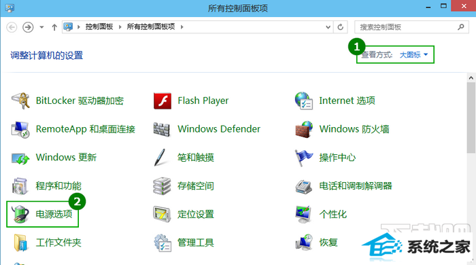
Task: Open the 工作文件夹 link
Action: (x=58, y=243)
